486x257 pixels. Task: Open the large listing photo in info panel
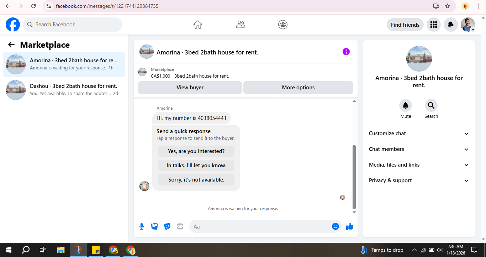pyautogui.click(x=419, y=59)
